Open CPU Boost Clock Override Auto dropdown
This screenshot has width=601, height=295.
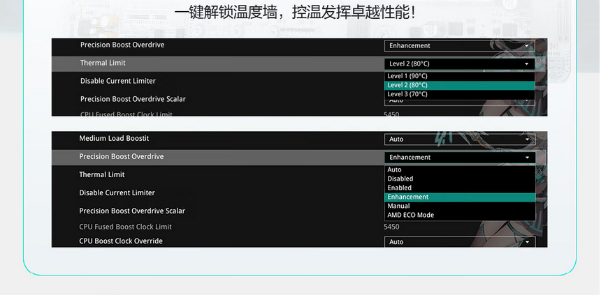click(460, 242)
